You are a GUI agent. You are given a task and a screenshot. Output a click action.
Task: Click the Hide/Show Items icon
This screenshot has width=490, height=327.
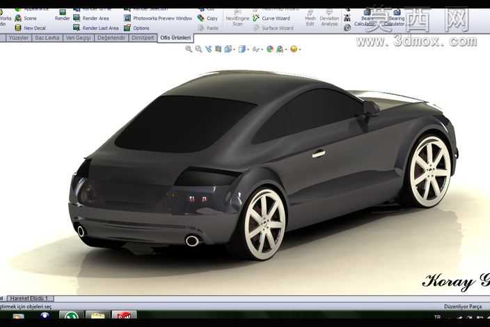pos(255,49)
